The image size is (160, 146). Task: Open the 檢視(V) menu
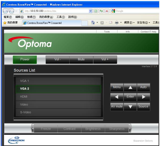click(32, 17)
